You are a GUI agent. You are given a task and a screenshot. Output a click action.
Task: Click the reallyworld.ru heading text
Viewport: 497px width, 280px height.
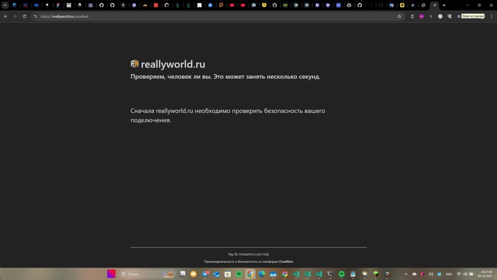[173, 64]
